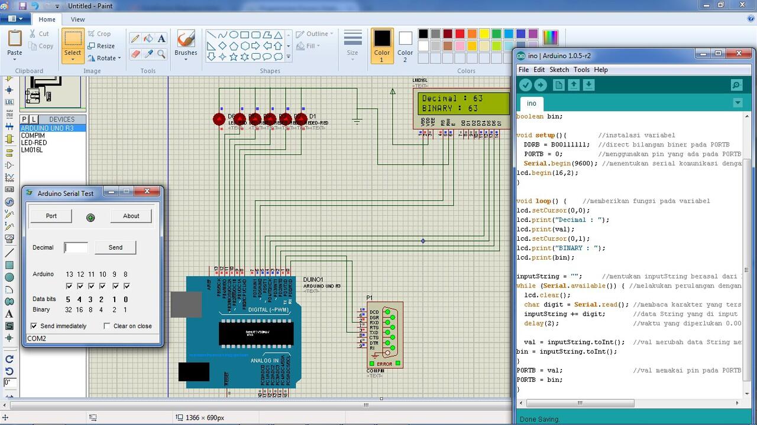The width and height of the screenshot is (757, 425).
Task: Click the Arduino Save sketch button
Action: pyautogui.click(x=588, y=86)
